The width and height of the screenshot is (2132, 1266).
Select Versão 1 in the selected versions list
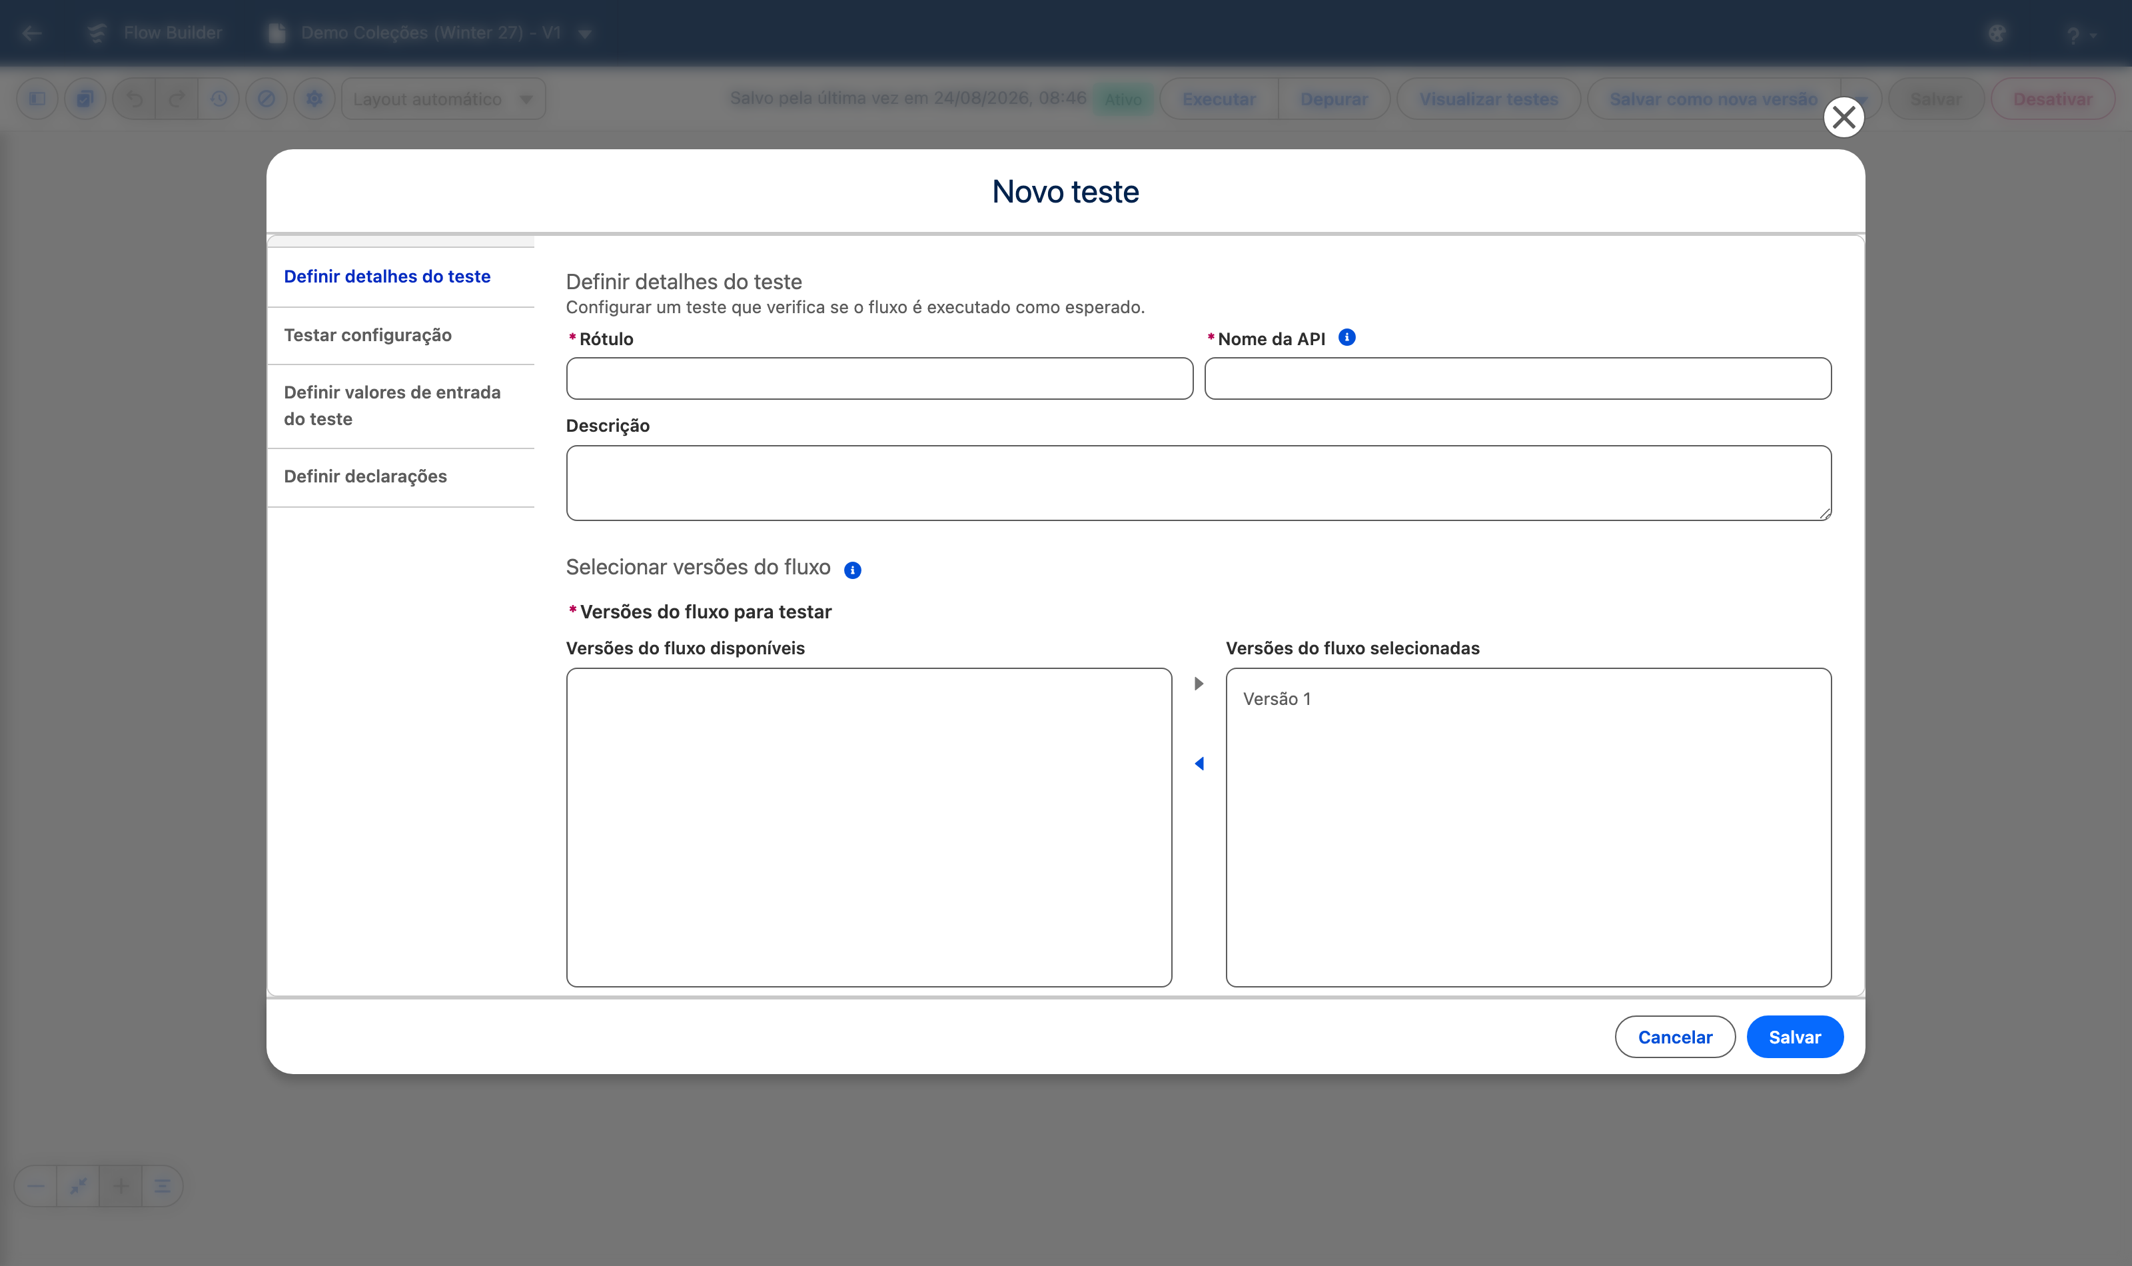(x=1528, y=699)
